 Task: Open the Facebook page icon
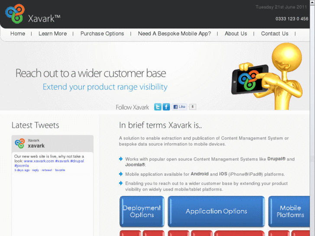166,107
